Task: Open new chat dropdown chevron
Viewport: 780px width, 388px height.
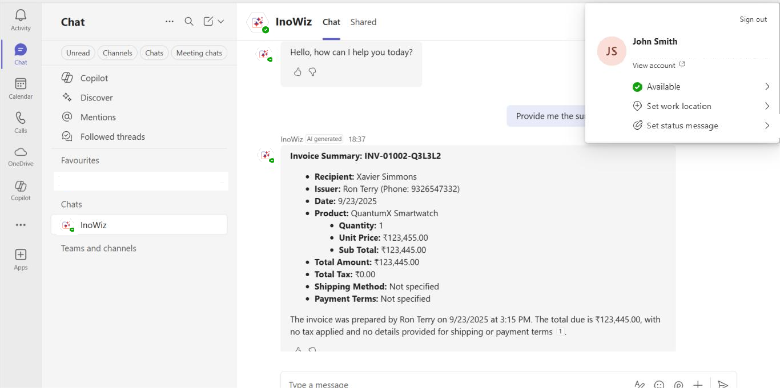Action: pos(221,22)
